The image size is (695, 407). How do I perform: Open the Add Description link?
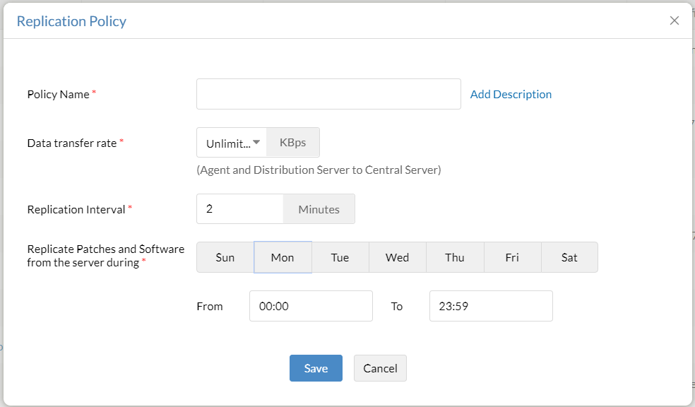point(511,94)
